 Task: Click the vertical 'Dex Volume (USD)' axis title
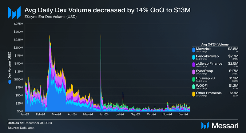coord(10,65)
